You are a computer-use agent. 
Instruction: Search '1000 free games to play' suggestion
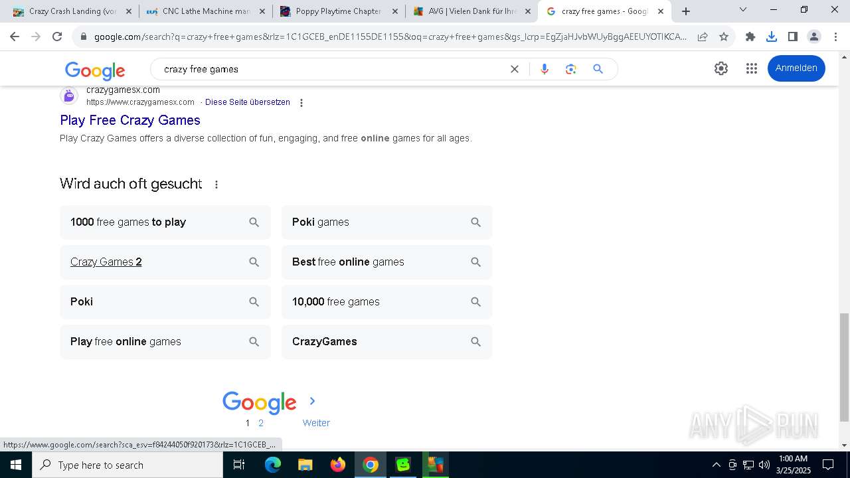165,222
